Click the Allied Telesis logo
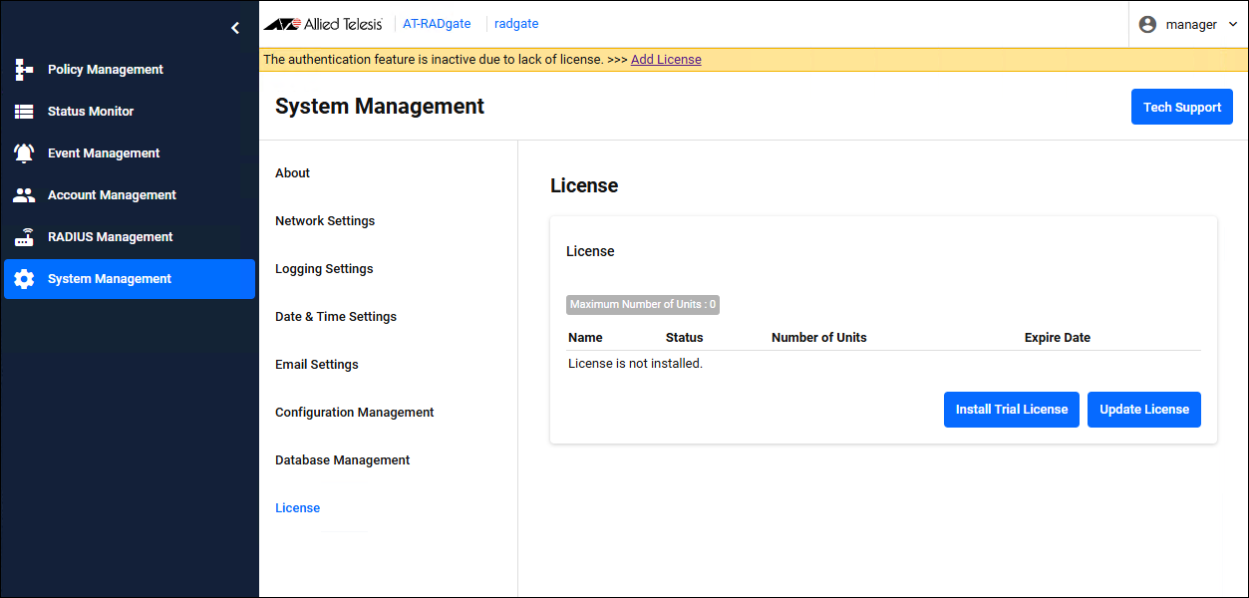 pyautogui.click(x=323, y=24)
